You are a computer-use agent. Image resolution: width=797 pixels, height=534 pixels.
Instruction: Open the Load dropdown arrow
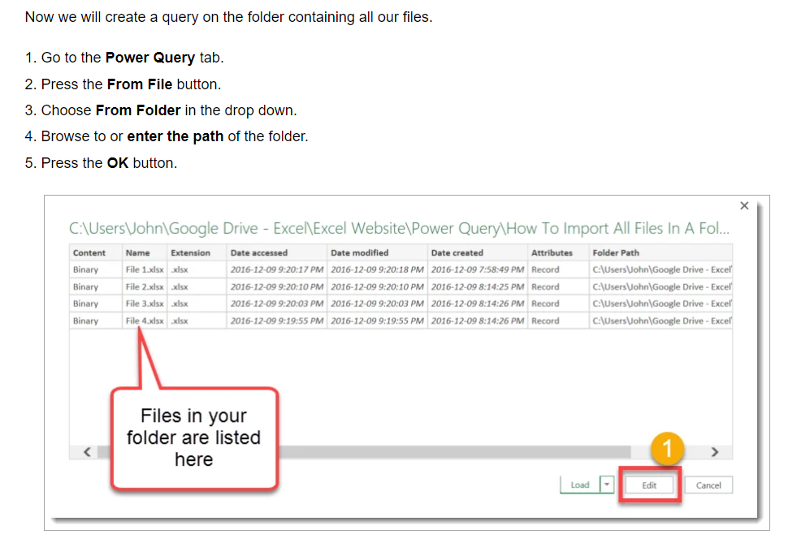point(607,484)
